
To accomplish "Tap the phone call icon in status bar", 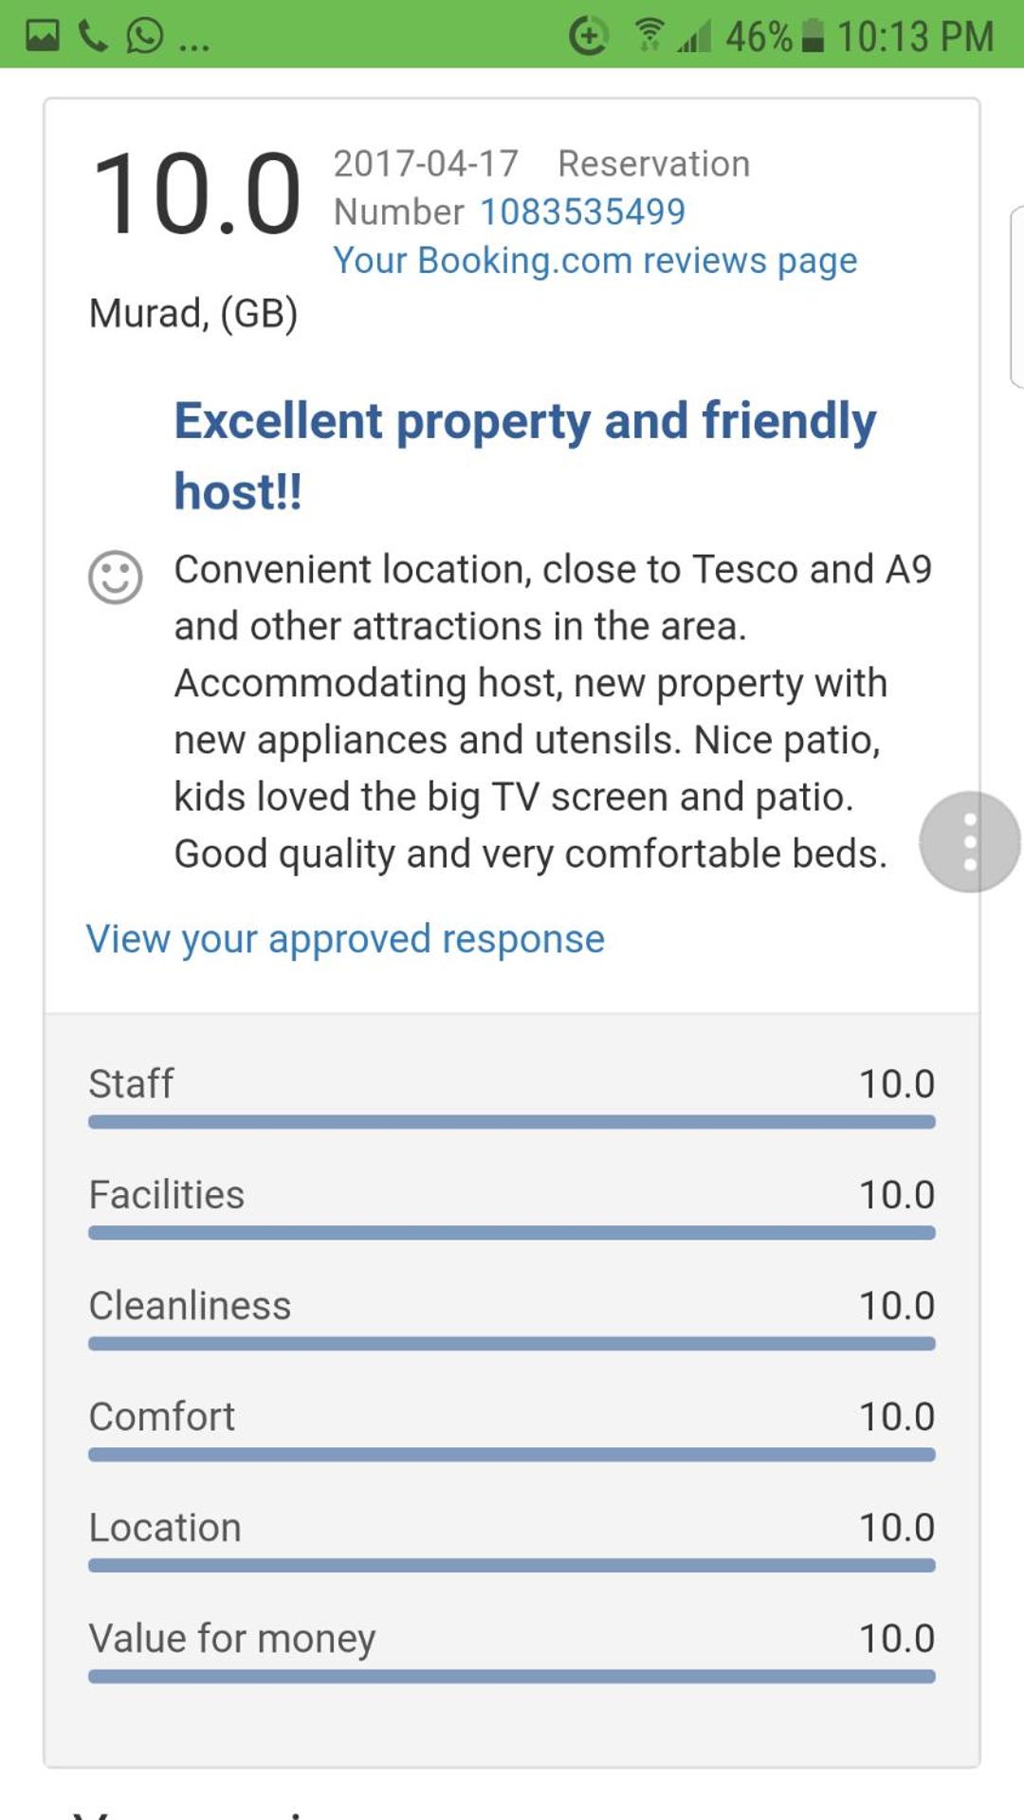I will click(93, 36).
